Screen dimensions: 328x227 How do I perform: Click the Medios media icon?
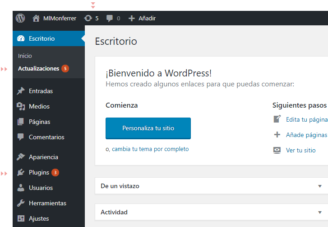click(21, 106)
